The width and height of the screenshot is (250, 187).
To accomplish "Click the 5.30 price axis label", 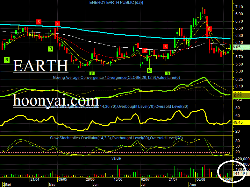I will click(239, 71).
